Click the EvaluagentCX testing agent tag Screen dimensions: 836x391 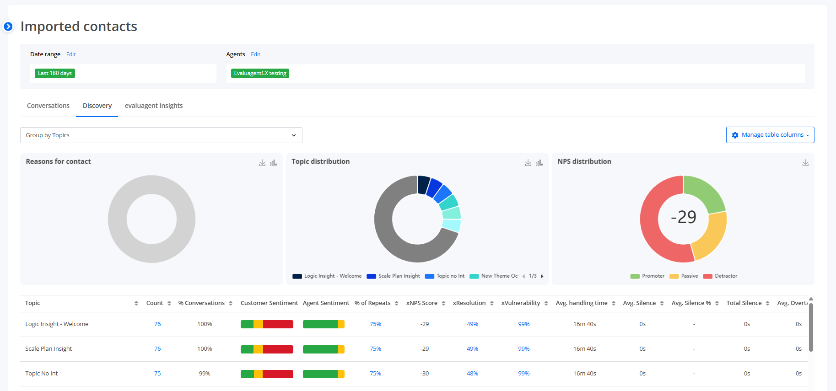pos(260,73)
